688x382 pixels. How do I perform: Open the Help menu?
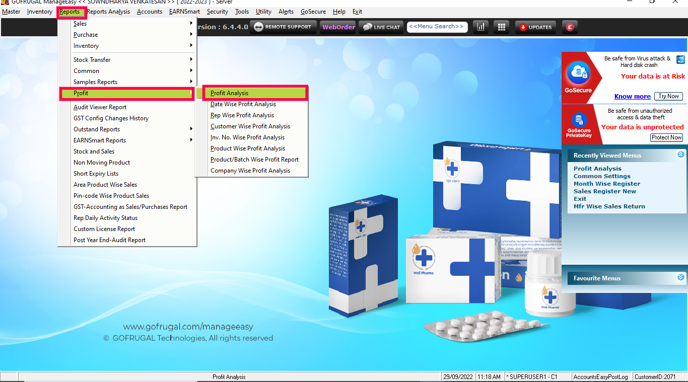[339, 12]
